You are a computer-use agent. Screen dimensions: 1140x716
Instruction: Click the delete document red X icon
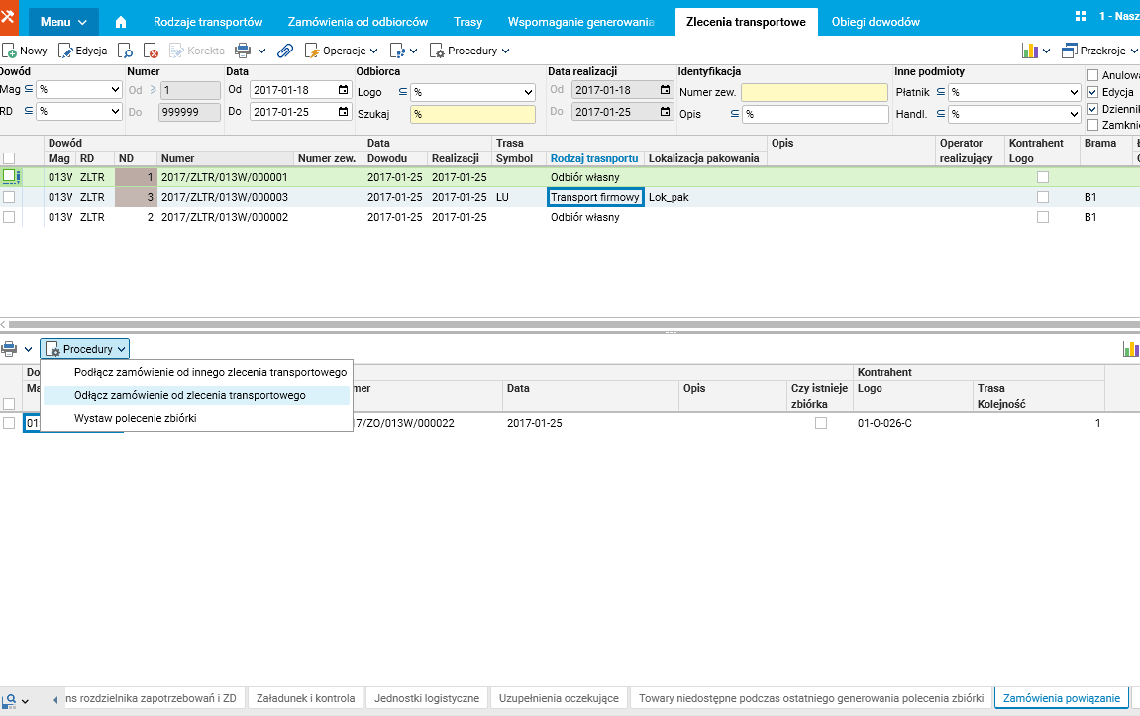(x=151, y=51)
